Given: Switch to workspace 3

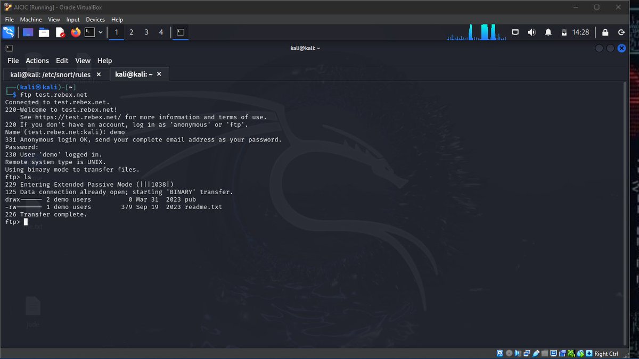Looking at the screenshot, I should (x=146, y=32).
